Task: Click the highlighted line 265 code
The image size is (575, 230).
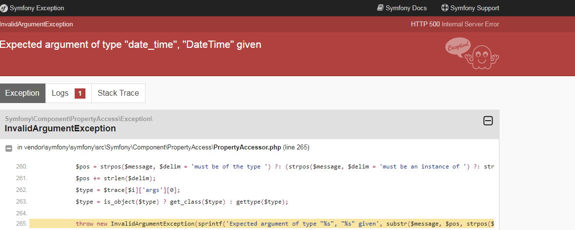Action: (x=262, y=224)
